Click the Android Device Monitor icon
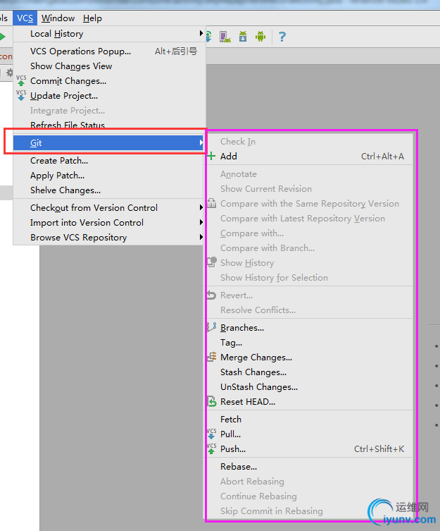The height and width of the screenshot is (531, 440). click(x=260, y=36)
